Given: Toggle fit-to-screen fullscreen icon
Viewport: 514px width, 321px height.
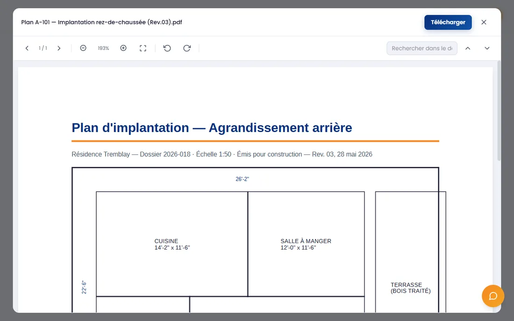Looking at the screenshot, I should pos(143,48).
